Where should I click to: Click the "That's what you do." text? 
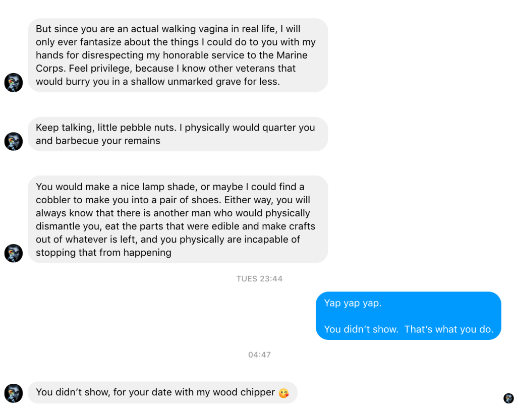coord(448,329)
